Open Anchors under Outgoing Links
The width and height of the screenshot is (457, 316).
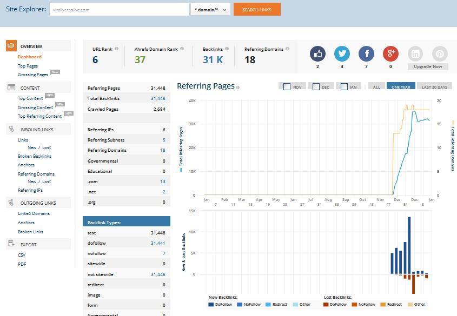(x=26, y=223)
